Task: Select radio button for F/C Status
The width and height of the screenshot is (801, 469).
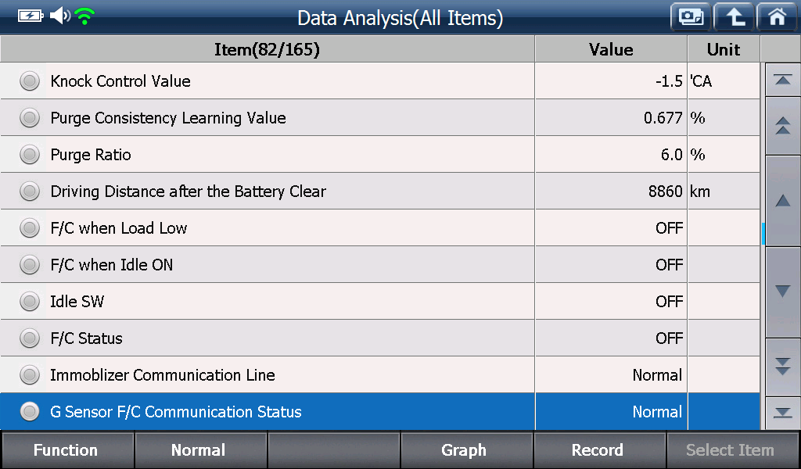Action: click(x=30, y=338)
